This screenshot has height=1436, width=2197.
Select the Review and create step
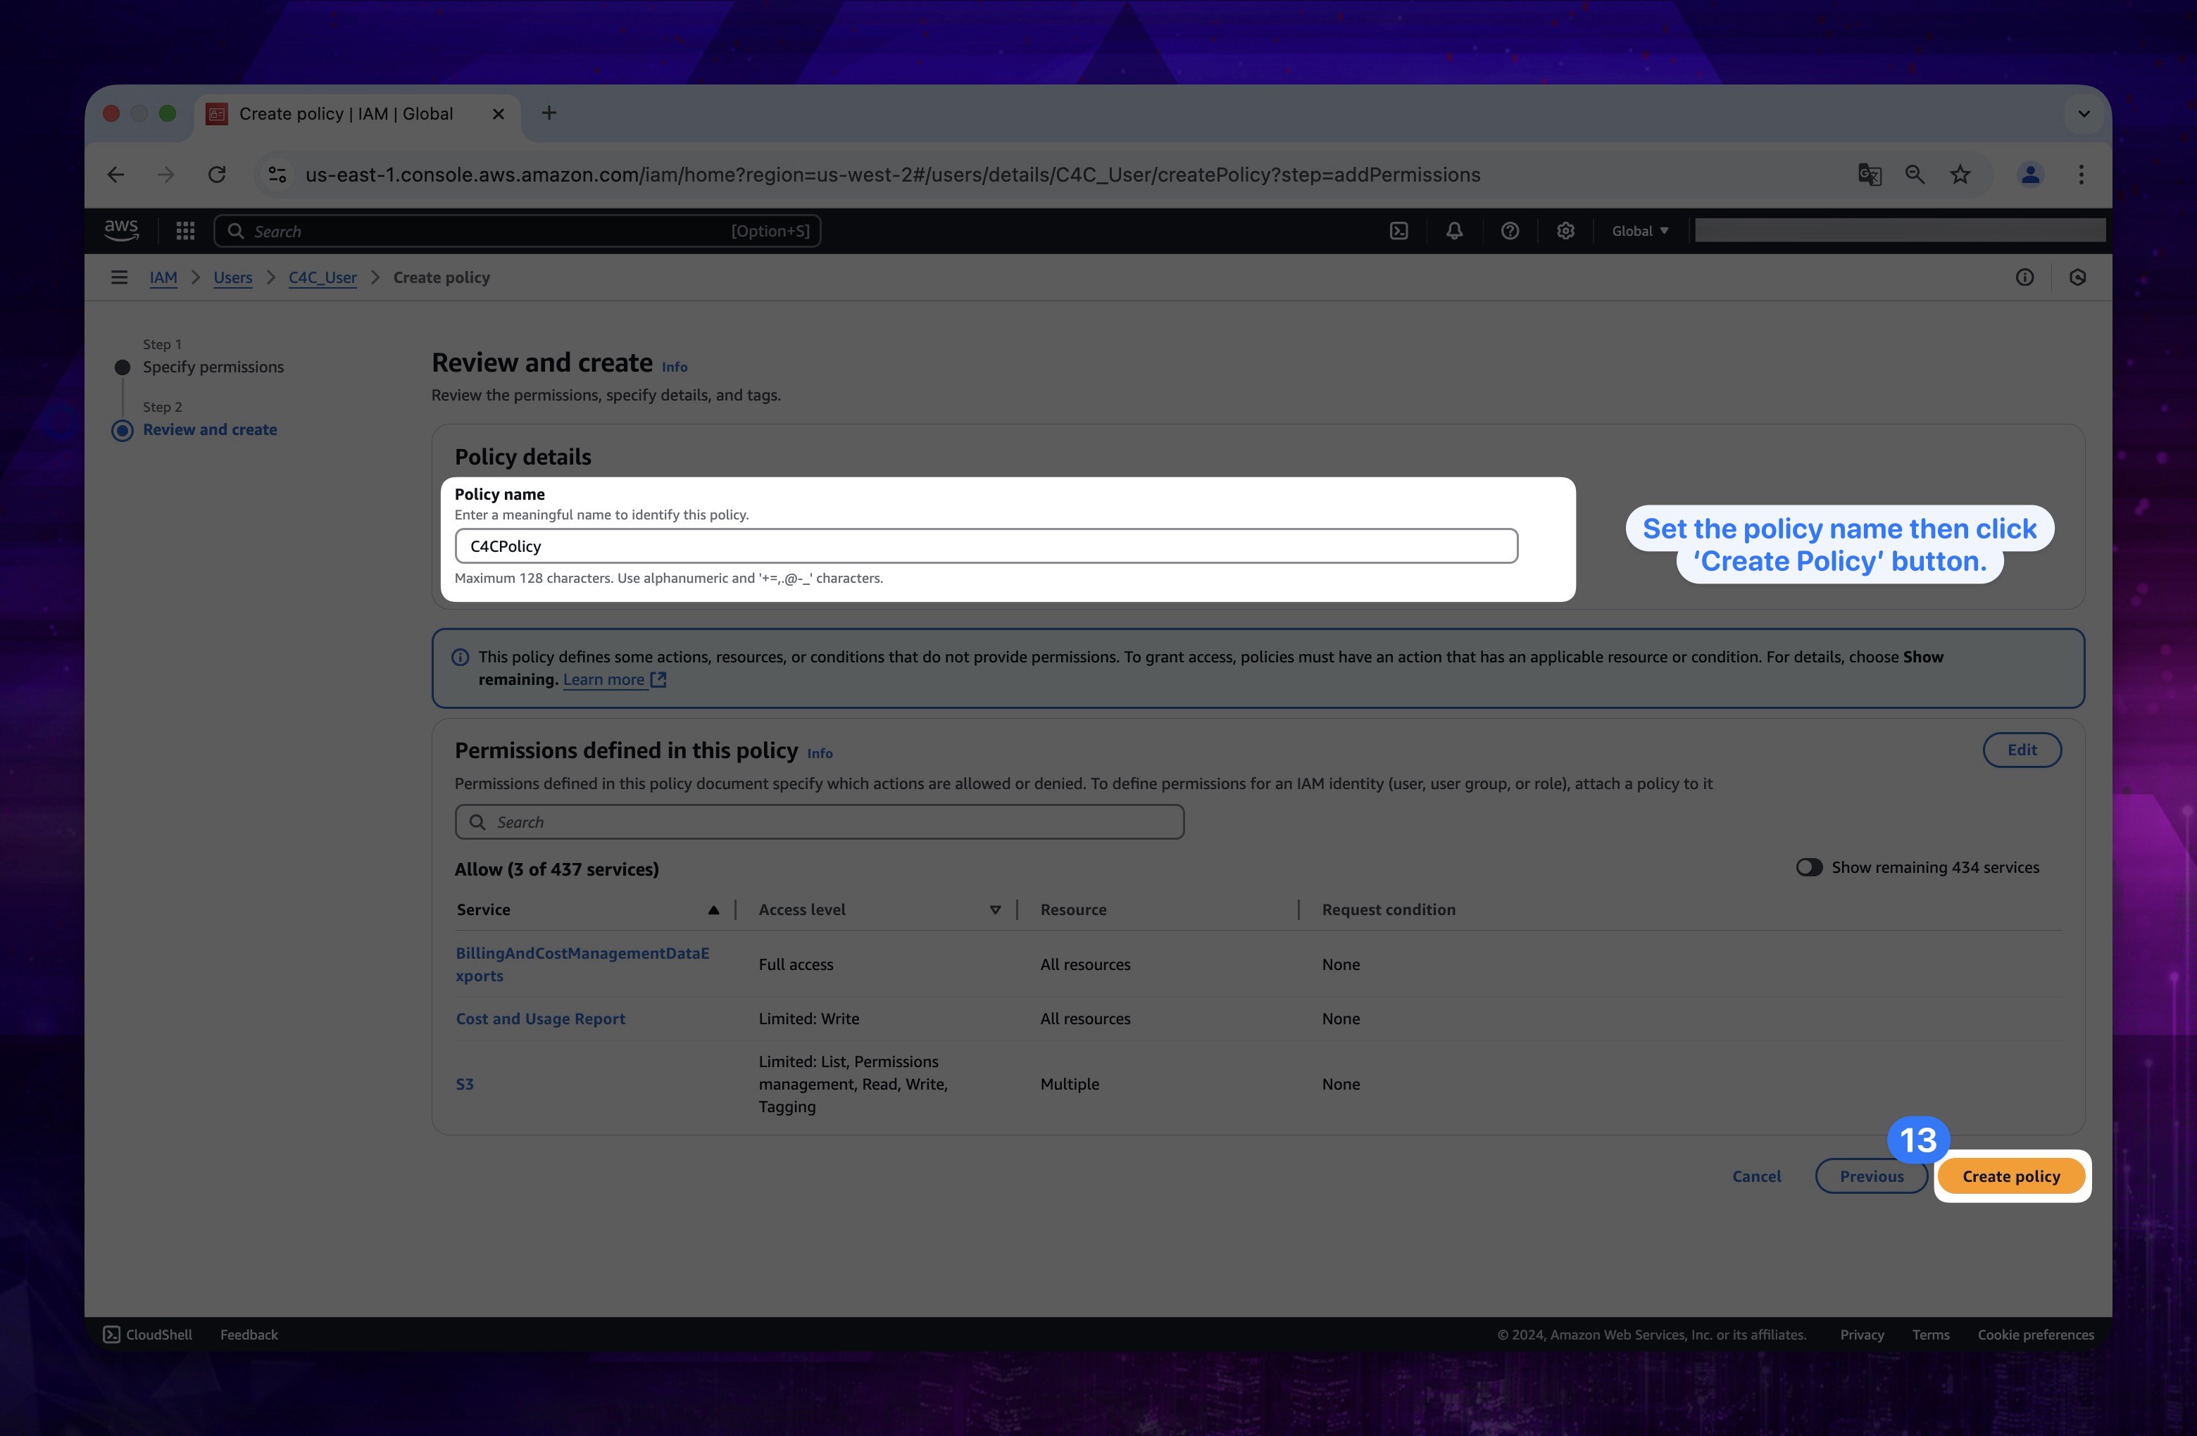coord(210,429)
